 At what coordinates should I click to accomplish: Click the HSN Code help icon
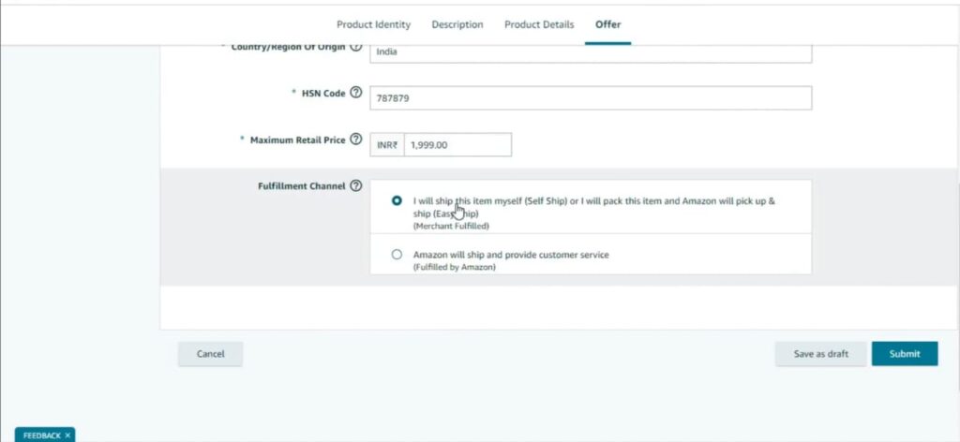pos(356,94)
